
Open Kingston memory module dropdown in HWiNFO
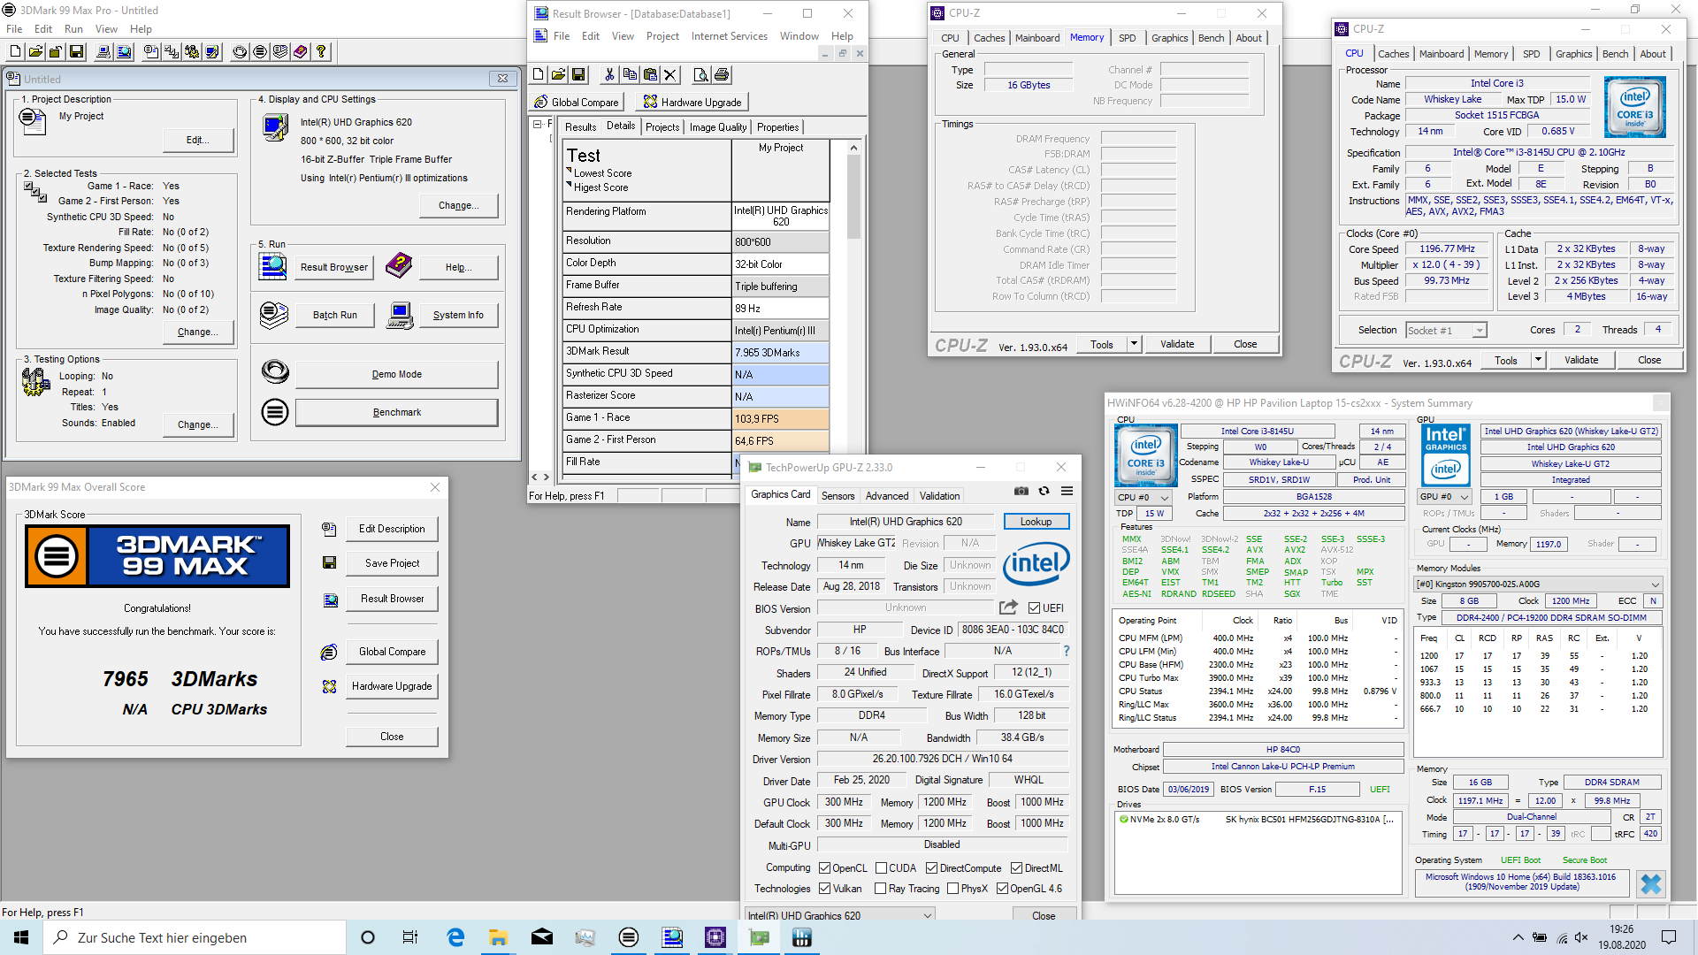coord(1538,584)
